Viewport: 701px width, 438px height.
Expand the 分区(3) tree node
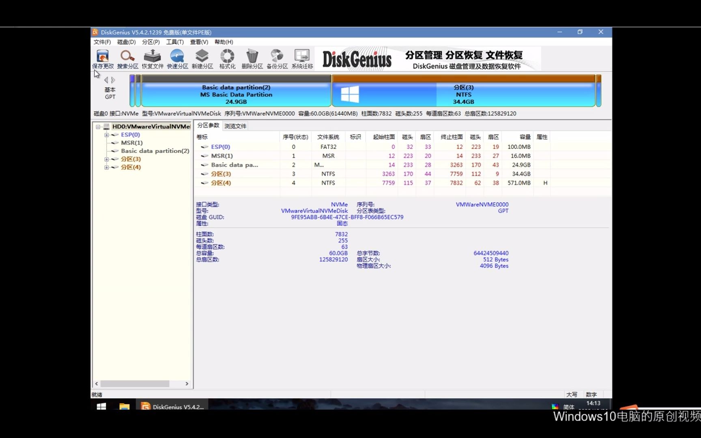[106, 159]
